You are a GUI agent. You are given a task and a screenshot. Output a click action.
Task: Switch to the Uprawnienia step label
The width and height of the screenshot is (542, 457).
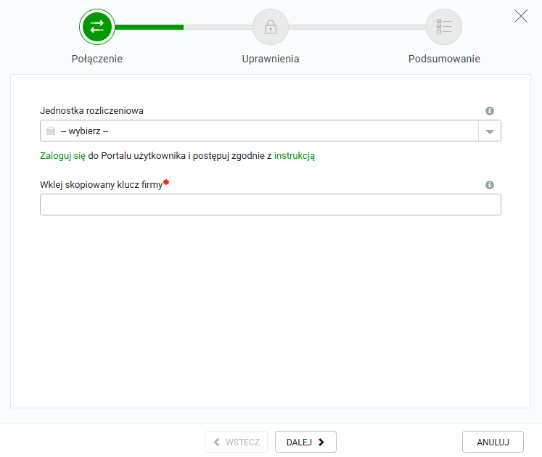point(270,59)
